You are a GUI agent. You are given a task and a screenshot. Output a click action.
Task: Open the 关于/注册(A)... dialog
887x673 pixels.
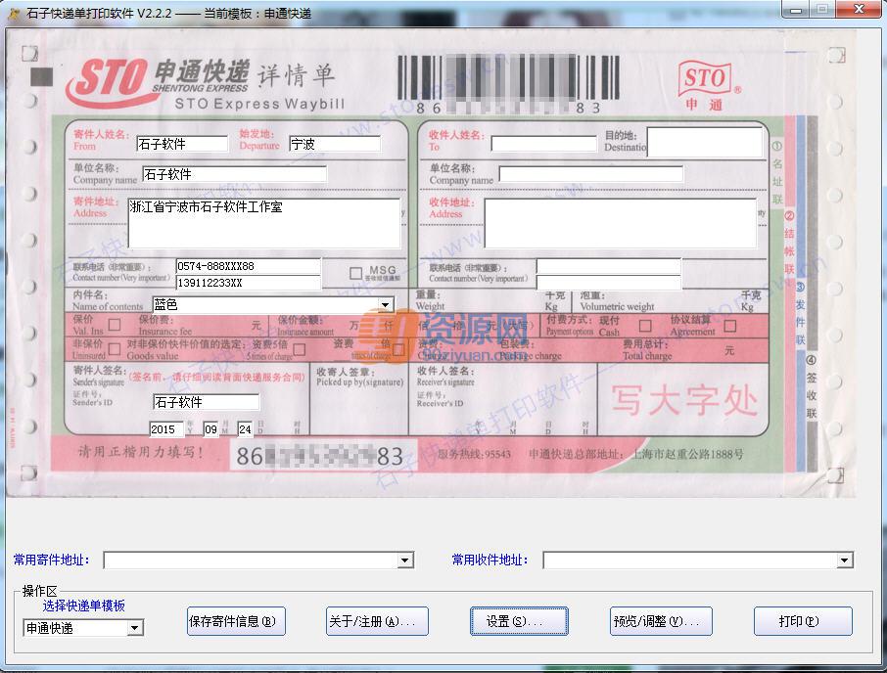(377, 621)
